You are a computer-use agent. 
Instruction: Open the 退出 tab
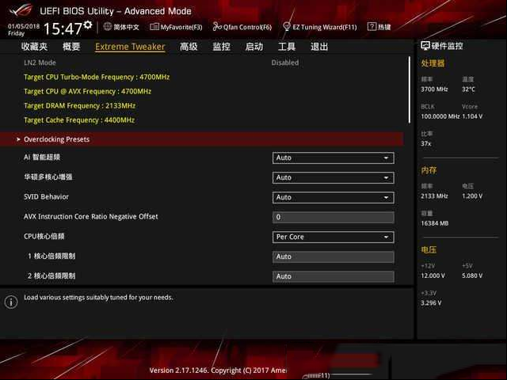319,47
